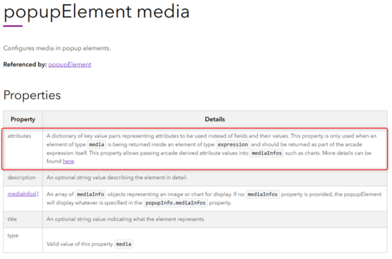
Task: Select the attributes property cell
Action: pyautogui.click(x=23, y=148)
